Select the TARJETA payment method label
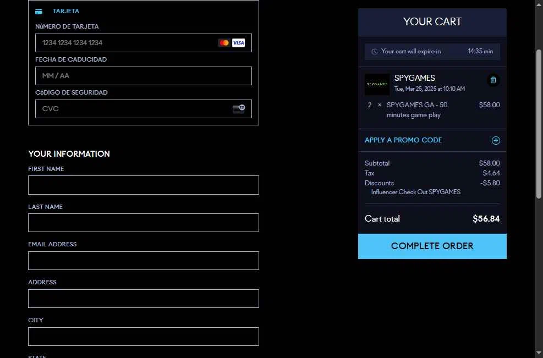This screenshot has width=543, height=358. coord(66,11)
